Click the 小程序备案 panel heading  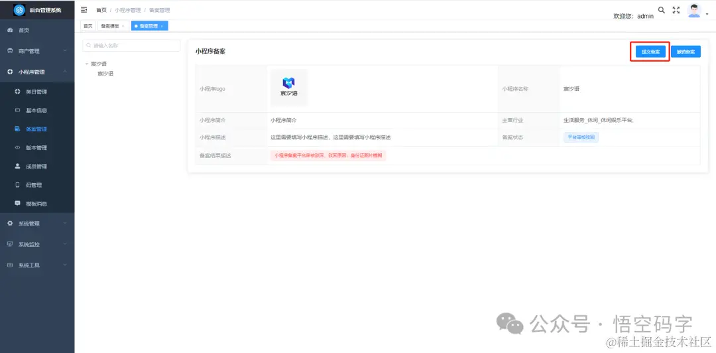click(x=210, y=52)
